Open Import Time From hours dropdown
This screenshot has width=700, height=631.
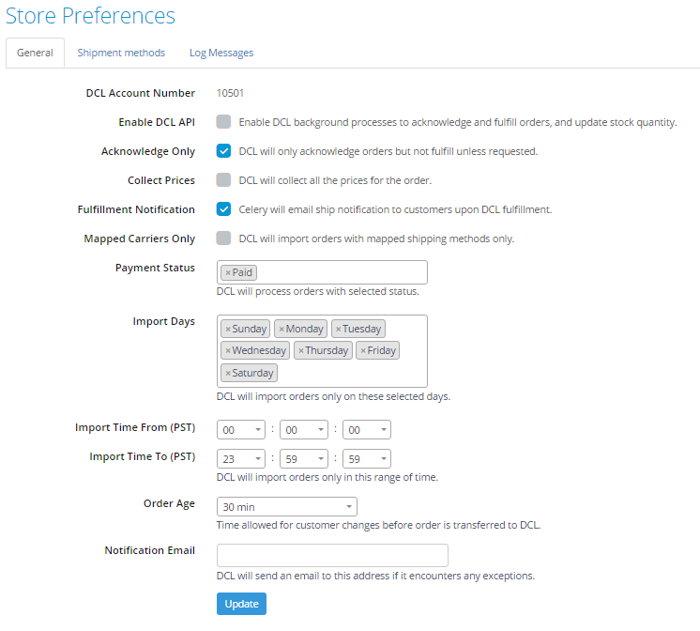coord(241,430)
